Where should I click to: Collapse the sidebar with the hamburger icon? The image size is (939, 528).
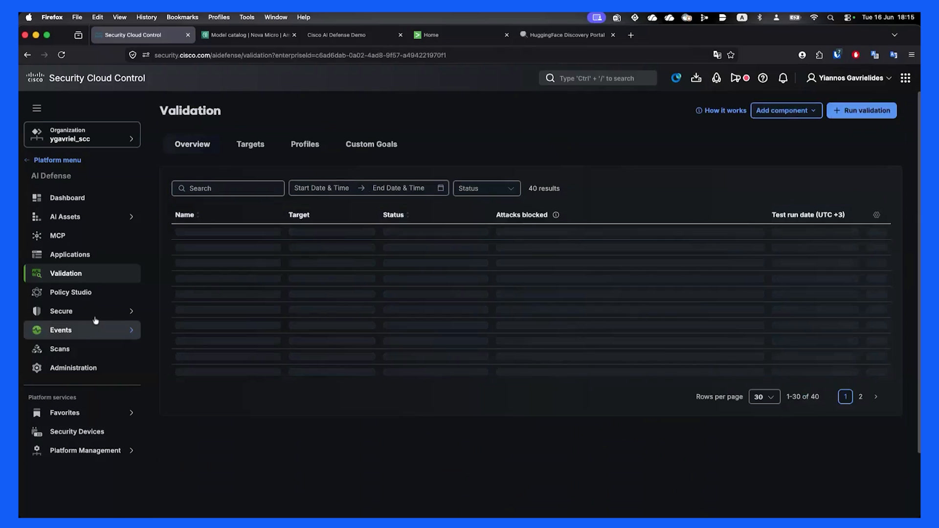(x=37, y=108)
